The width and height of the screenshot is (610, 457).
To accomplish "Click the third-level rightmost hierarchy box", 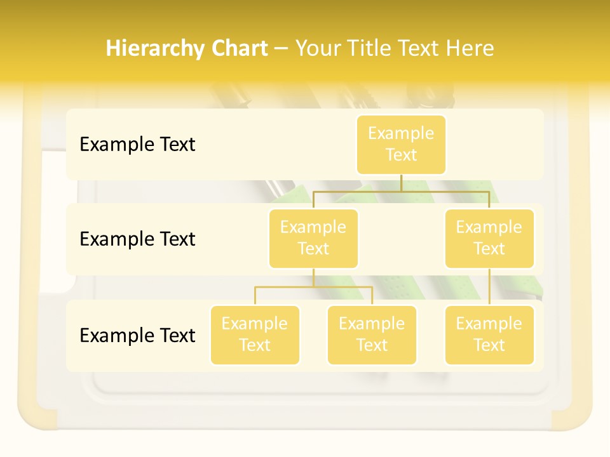I will (489, 334).
